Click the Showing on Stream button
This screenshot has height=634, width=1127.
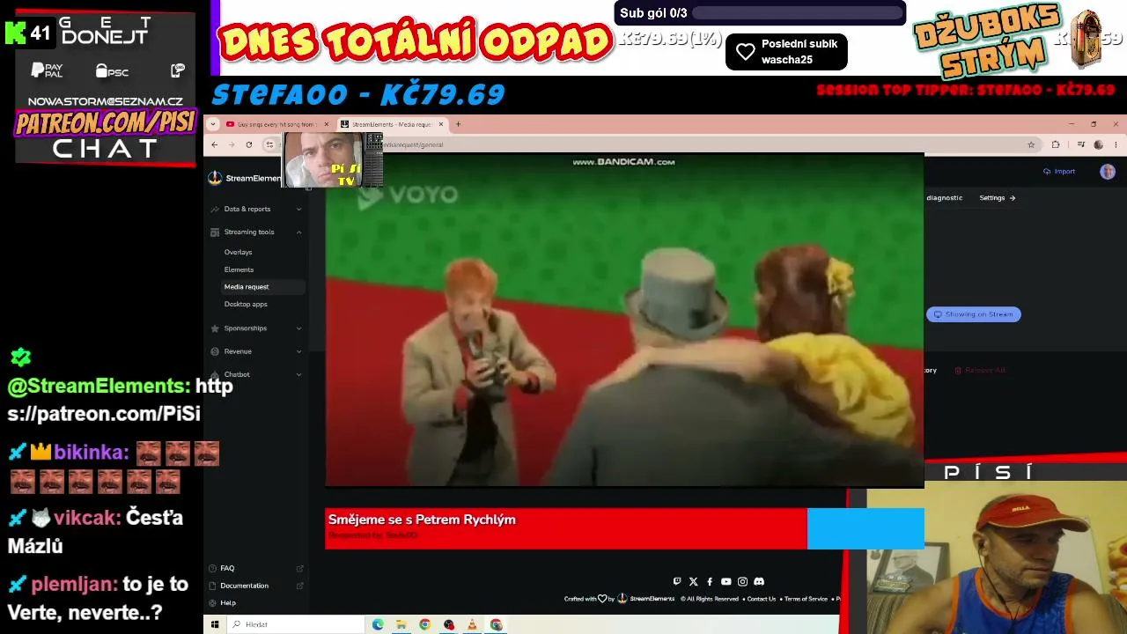973,314
